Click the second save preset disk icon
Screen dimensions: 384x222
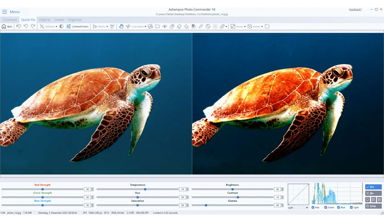379,200
